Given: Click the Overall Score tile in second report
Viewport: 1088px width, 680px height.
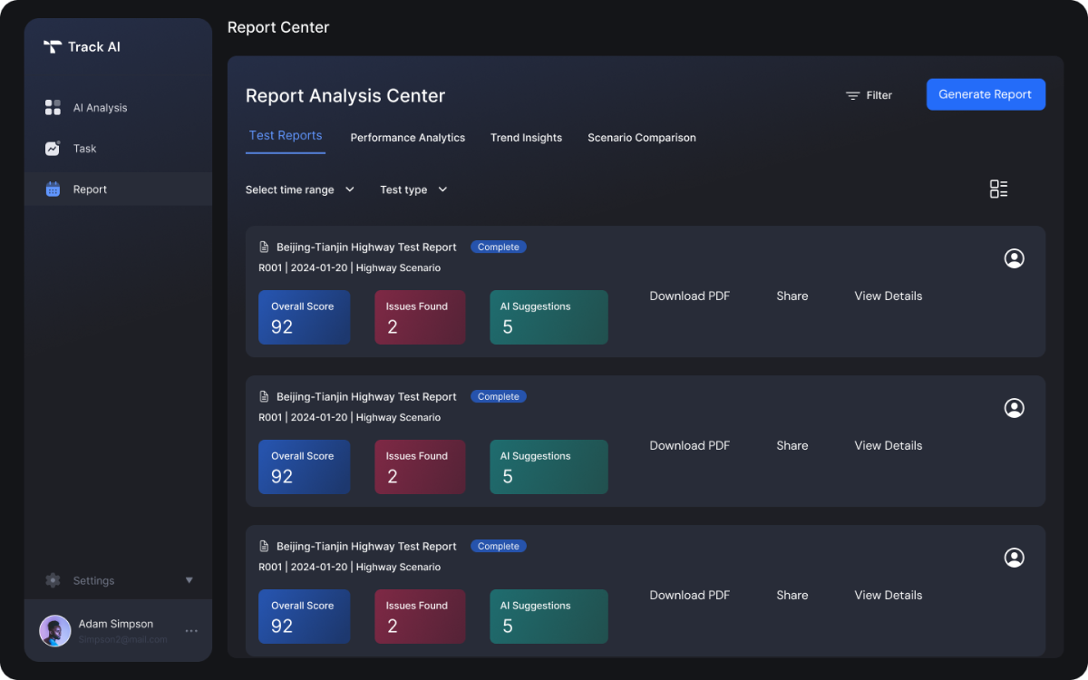Looking at the screenshot, I should (305, 467).
